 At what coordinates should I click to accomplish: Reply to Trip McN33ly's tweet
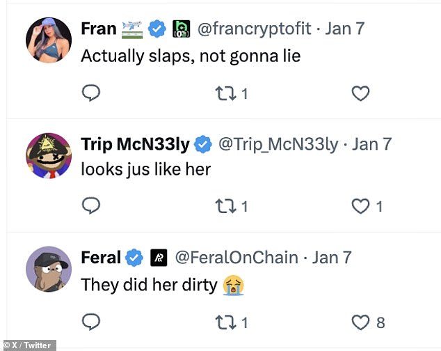[x=91, y=206]
